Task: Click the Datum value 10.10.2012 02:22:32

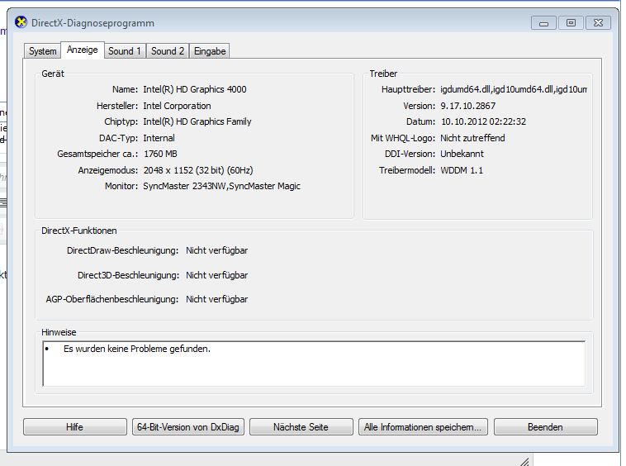Action: pyautogui.click(x=483, y=121)
